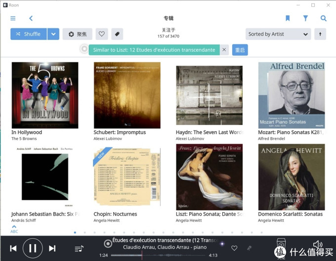Click artist Alexei Lubimov under Haydn
Viewport: 336px width, 261px height.
pos(190,139)
